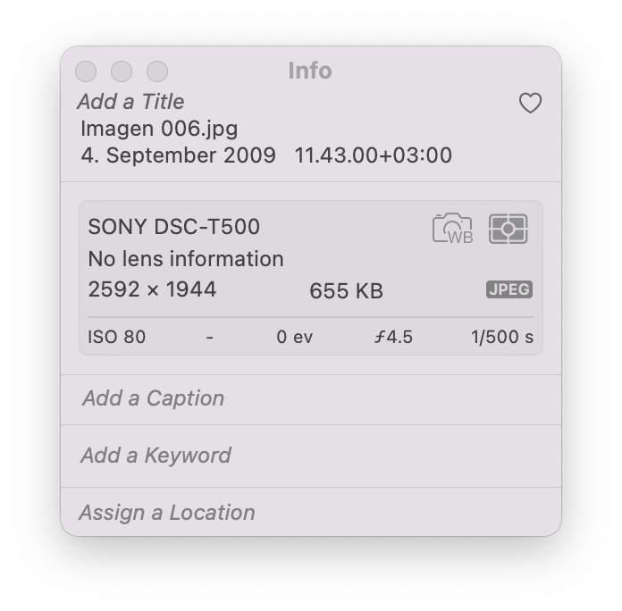This screenshot has width=622, height=611.
Task: Click the time 11.43.00+03:00
Action: click(373, 155)
